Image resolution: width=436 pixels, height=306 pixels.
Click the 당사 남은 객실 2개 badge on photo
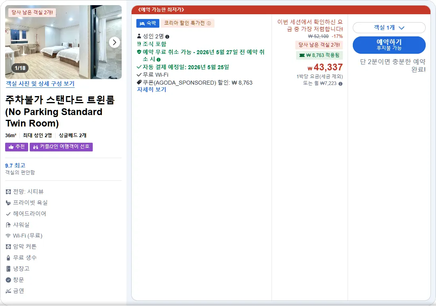(32, 13)
